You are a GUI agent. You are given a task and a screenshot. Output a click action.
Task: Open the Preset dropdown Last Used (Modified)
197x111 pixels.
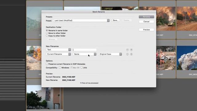click(81, 20)
